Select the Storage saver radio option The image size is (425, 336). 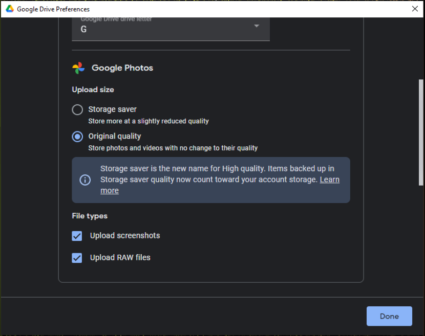click(77, 109)
